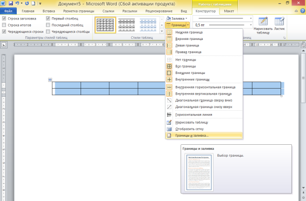306x201 pixels.
Task: Select Внутренняя вертикальная граница icon
Action: pyautogui.click(x=169, y=94)
